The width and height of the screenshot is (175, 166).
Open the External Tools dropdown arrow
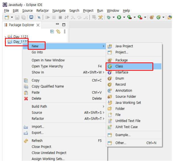click(x=145, y=17)
